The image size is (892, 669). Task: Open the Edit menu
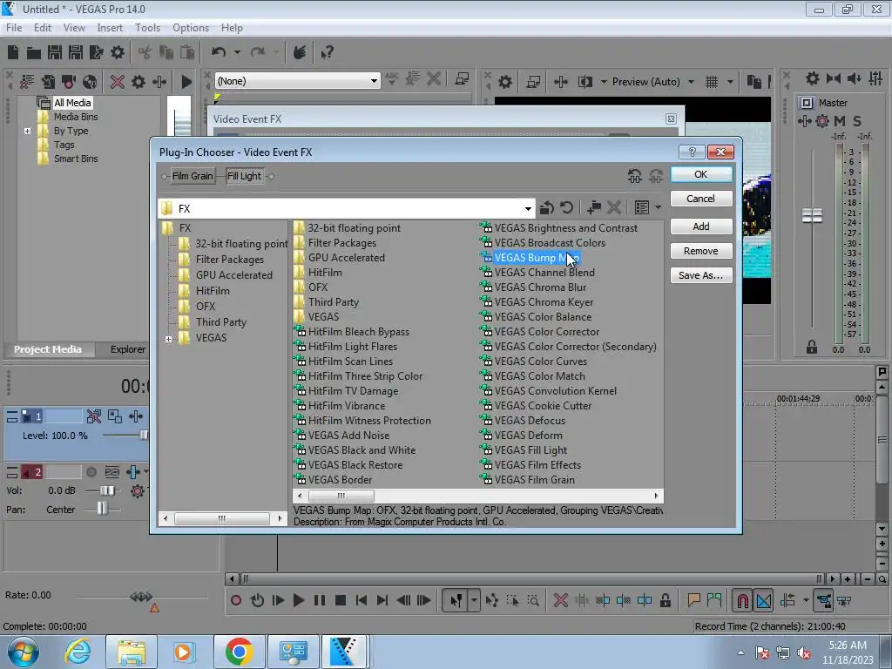pyautogui.click(x=42, y=27)
